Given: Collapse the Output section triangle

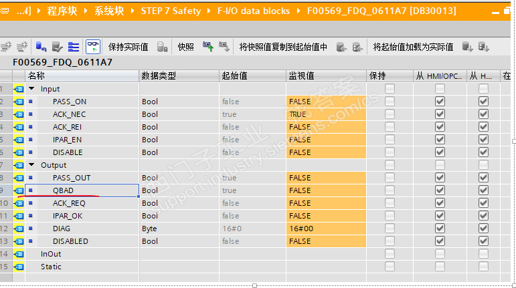Looking at the screenshot, I should pos(31,165).
